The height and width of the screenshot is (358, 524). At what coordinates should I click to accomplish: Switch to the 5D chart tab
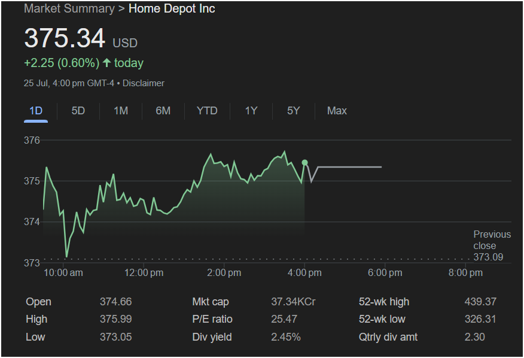pyautogui.click(x=78, y=111)
